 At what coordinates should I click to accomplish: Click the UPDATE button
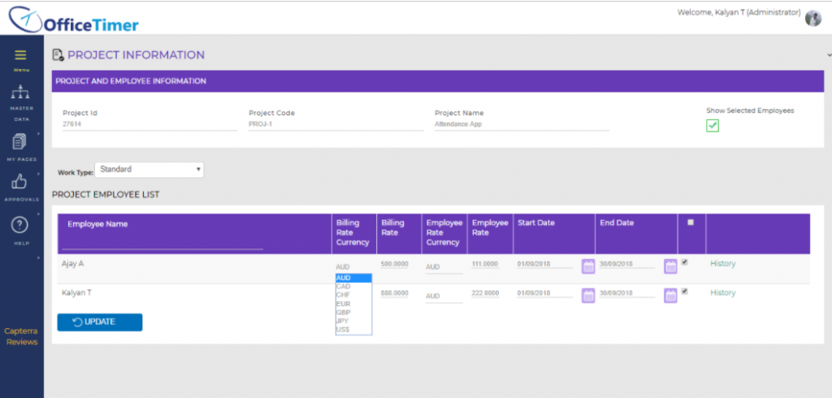point(100,322)
